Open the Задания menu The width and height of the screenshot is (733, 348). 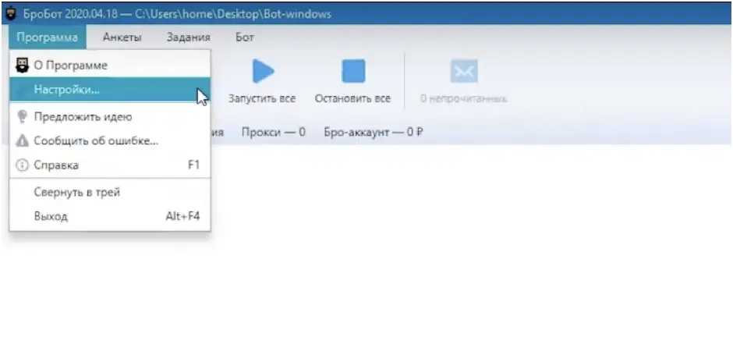[187, 37]
